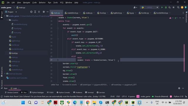Toggle code fold at the elif KEYDOWN line
The image size is (188, 106).
(x=58, y=39)
